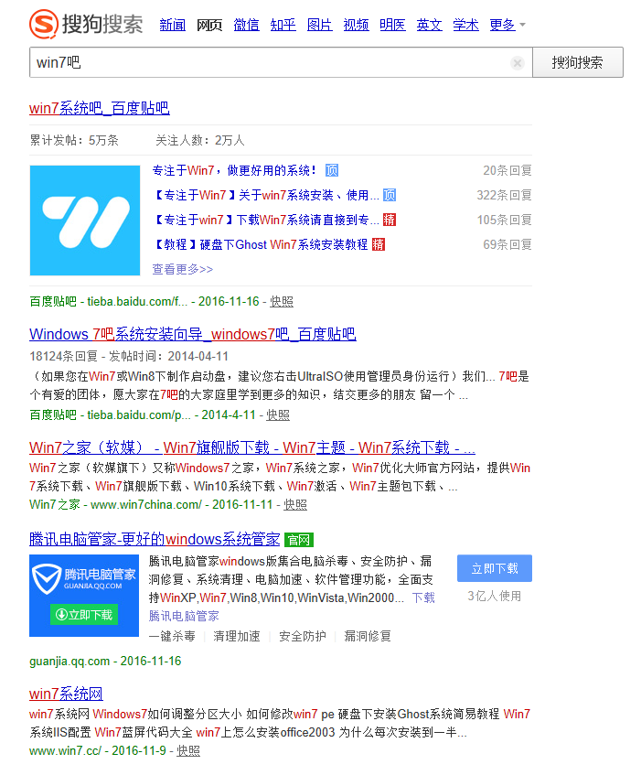Click 关注人数：2万人 text

click(x=200, y=140)
